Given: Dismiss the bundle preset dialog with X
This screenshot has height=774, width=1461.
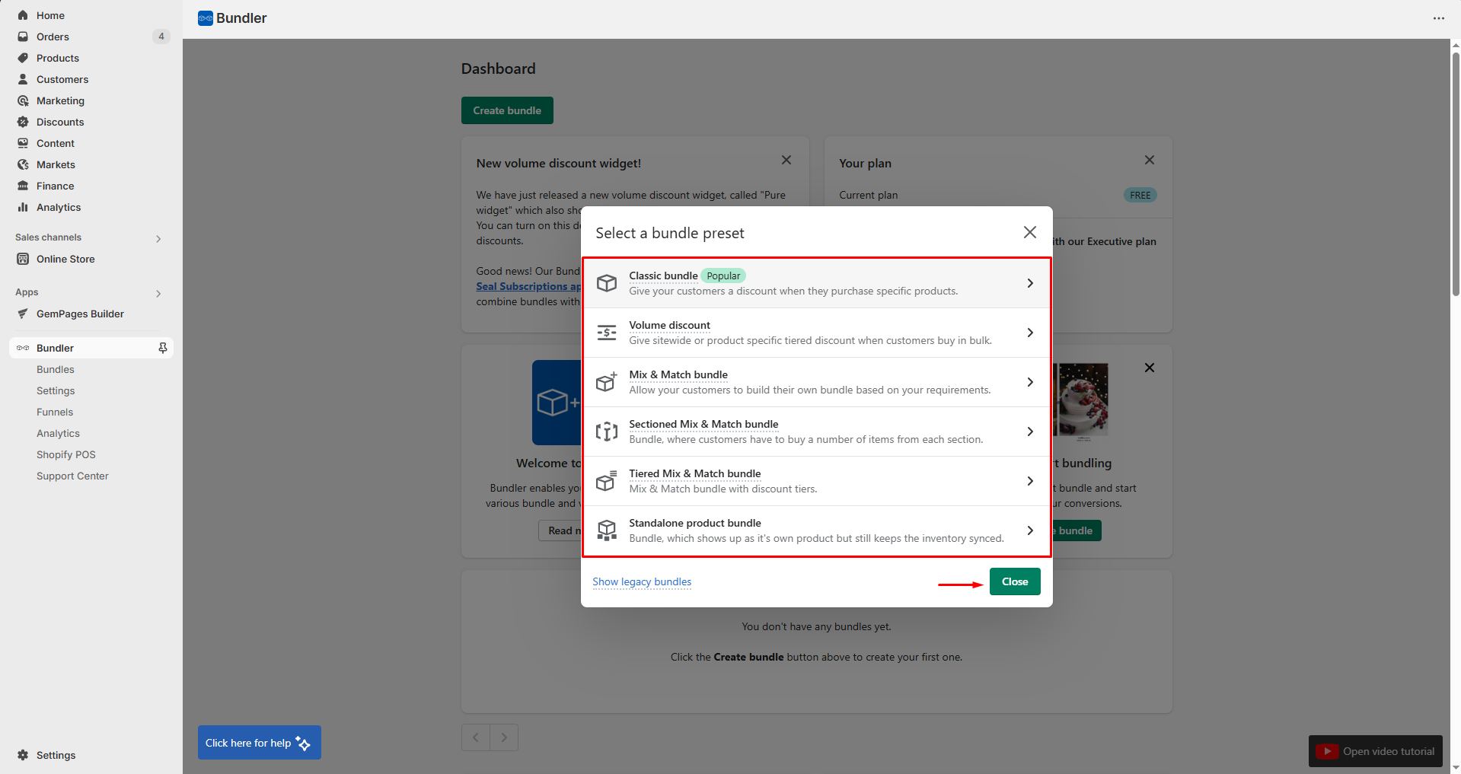Looking at the screenshot, I should 1029,232.
